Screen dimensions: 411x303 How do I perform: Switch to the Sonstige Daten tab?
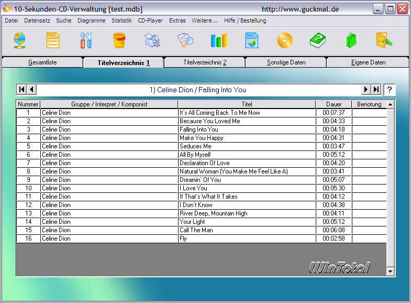[x=286, y=62]
